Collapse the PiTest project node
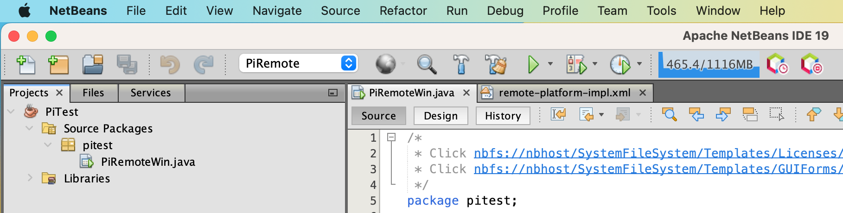 click(11, 112)
